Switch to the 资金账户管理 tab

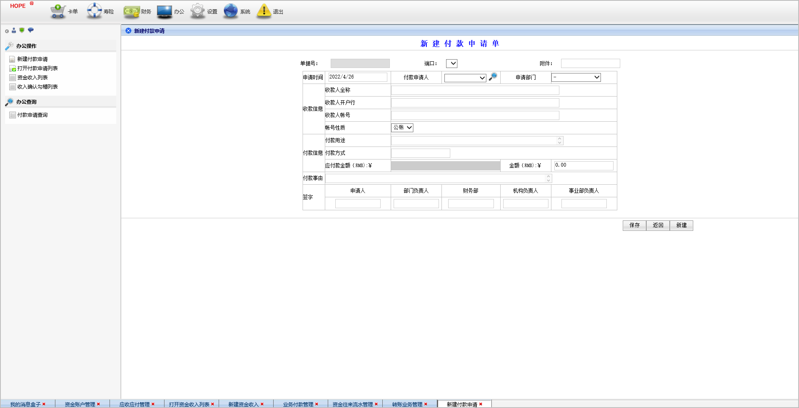[80, 404]
